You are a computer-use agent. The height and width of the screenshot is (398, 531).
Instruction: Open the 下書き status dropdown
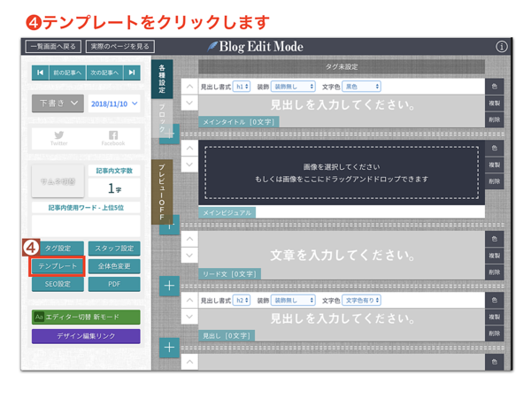pos(58,103)
